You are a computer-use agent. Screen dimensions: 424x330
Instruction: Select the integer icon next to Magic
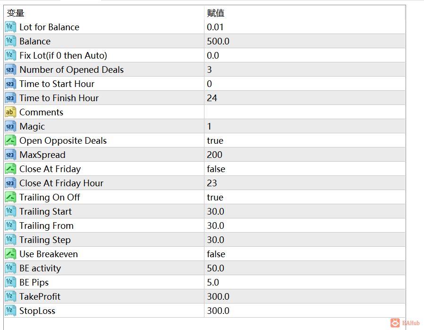[x=10, y=126]
